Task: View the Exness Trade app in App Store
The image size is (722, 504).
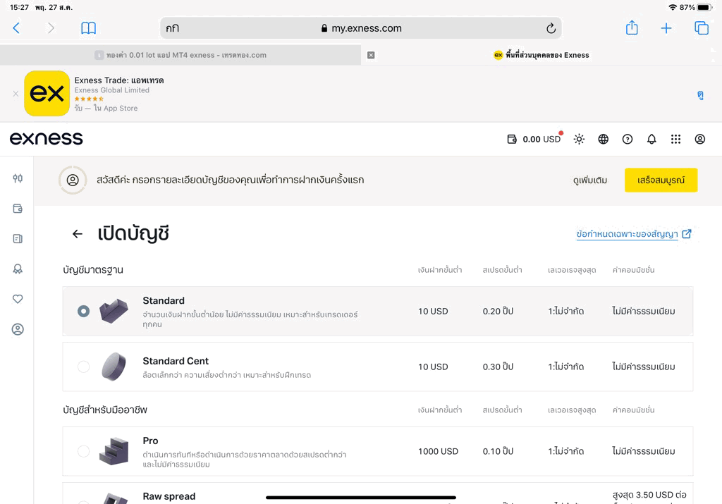Action: [700, 95]
